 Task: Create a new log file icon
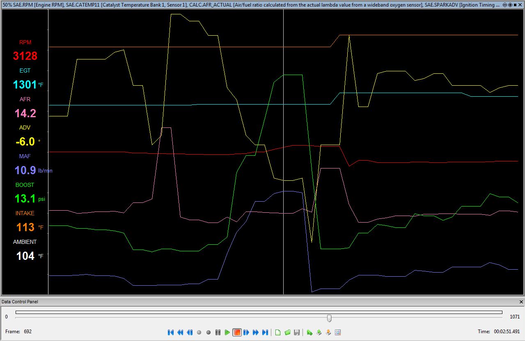point(278,332)
